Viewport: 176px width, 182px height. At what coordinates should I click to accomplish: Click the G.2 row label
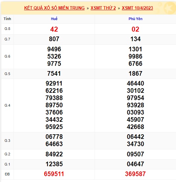coord(7,154)
